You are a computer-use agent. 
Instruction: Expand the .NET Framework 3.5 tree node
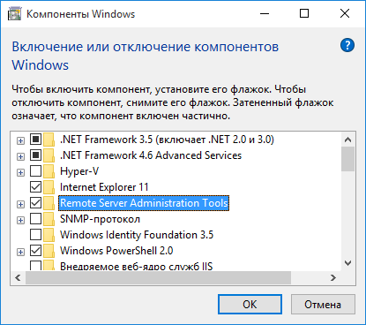(x=20, y=140)
